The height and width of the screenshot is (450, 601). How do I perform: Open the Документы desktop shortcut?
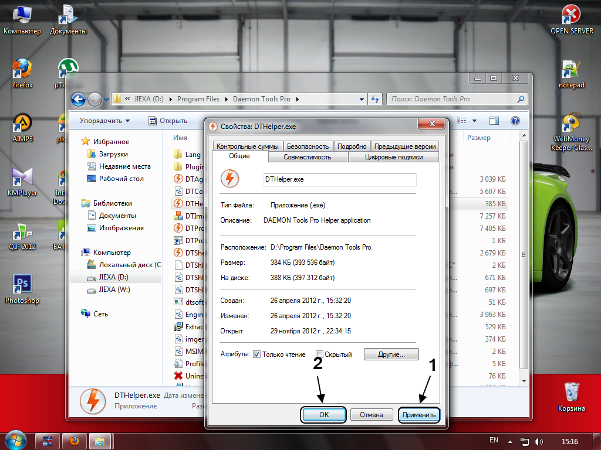pyautogui.click(x=68, y=20)
